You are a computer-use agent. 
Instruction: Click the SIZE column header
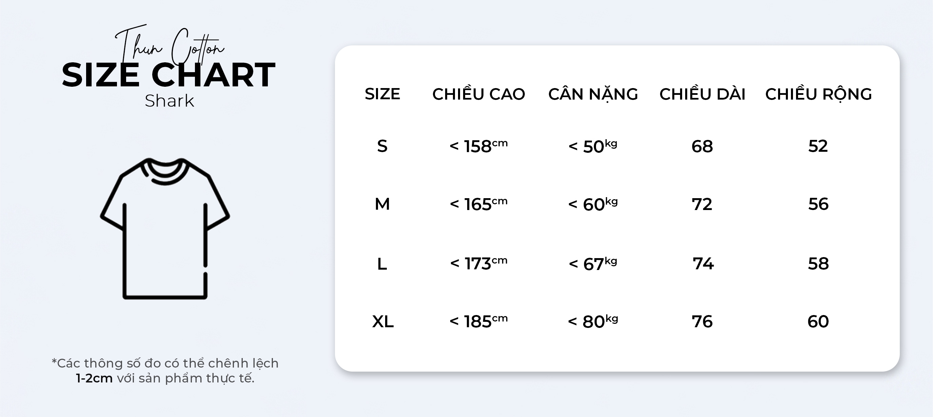tap(382, 94)
